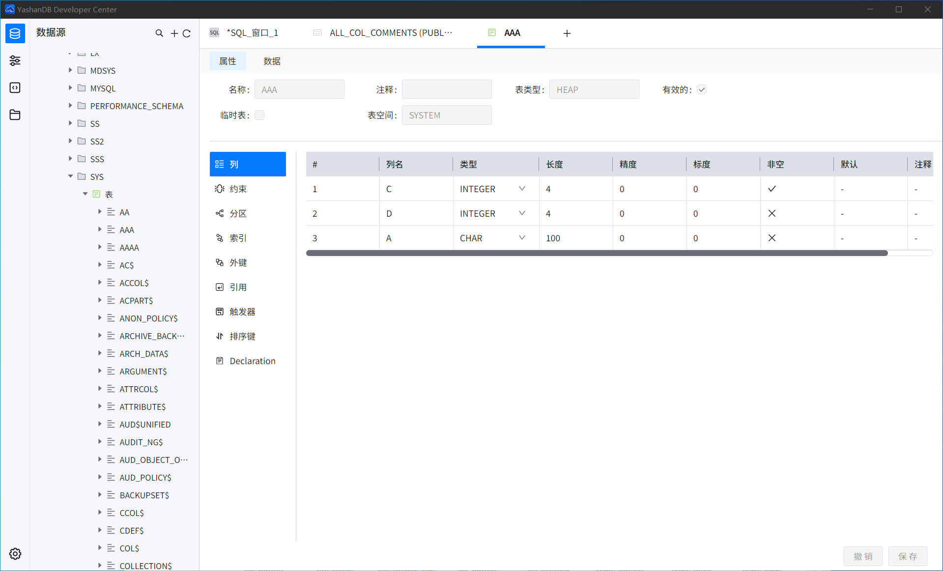Screen dimensions: 943x571
Task: Add a new tab with plus icon
Action: point(567,33)
